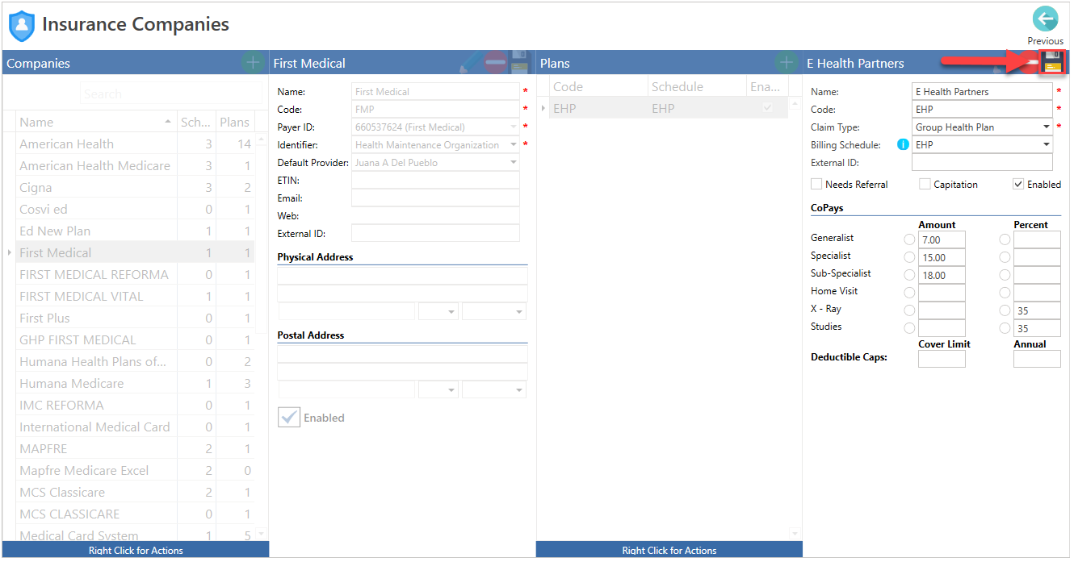Image resolution: width=1074 pixels, height=562 pixels.
Task: Sort plans by Code column header
Action: tap(598, 86)
